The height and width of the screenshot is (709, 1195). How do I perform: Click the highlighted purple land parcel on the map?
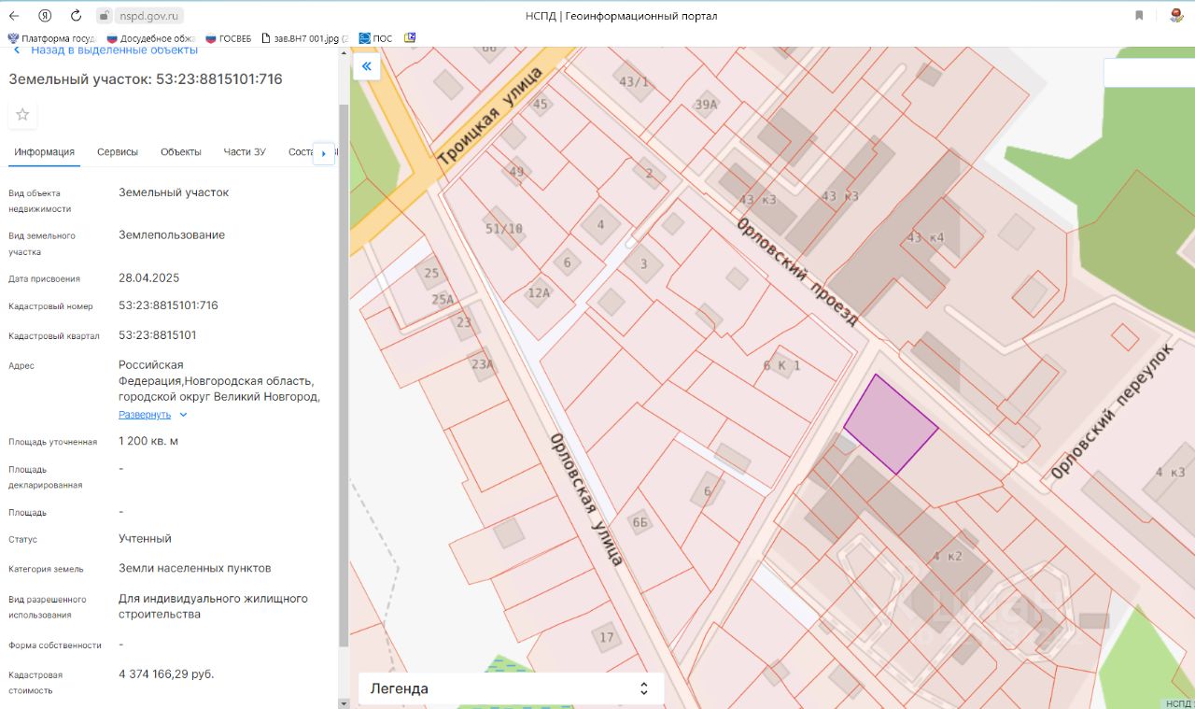(890, 426)
